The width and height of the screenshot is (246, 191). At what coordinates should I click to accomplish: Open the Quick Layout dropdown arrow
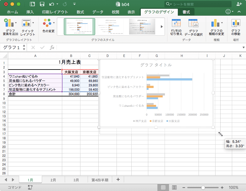(33, 23)
